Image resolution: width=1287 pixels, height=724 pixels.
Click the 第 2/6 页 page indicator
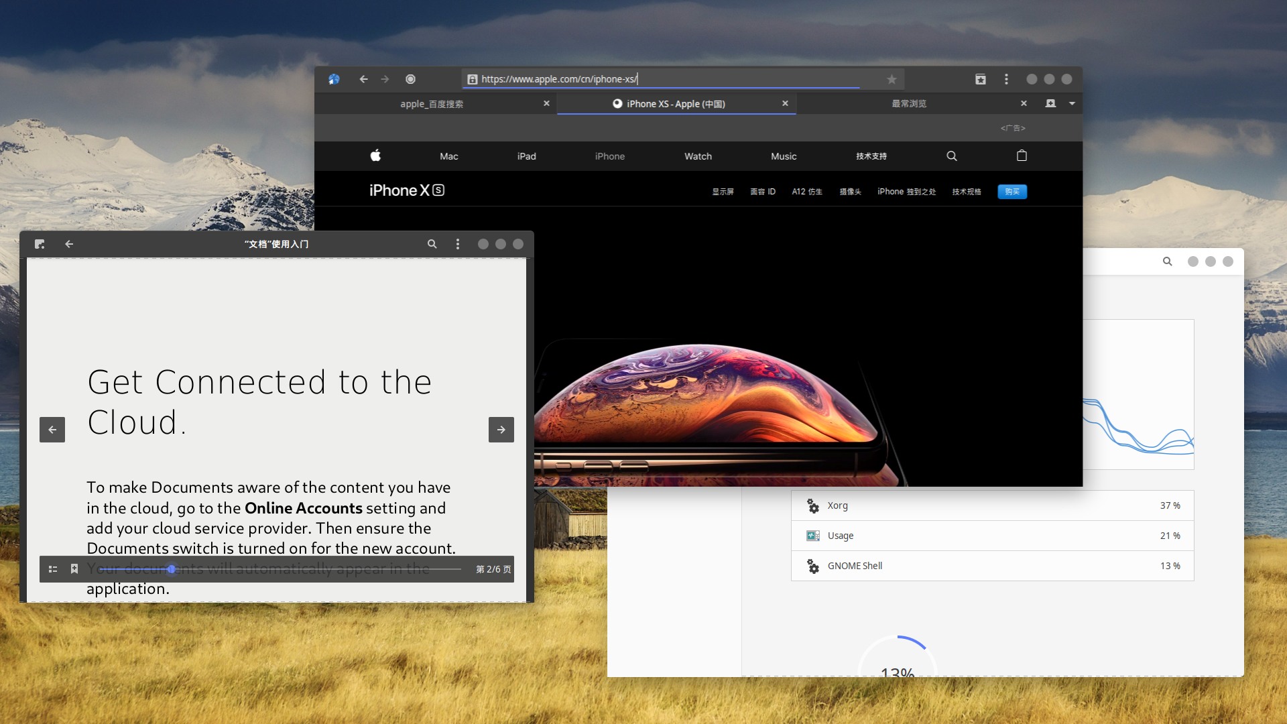click(x=493, y=569)
